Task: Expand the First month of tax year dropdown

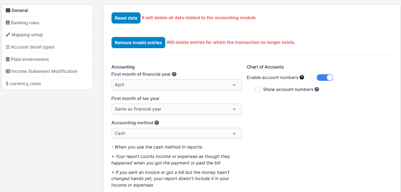Action: [176, 109]
